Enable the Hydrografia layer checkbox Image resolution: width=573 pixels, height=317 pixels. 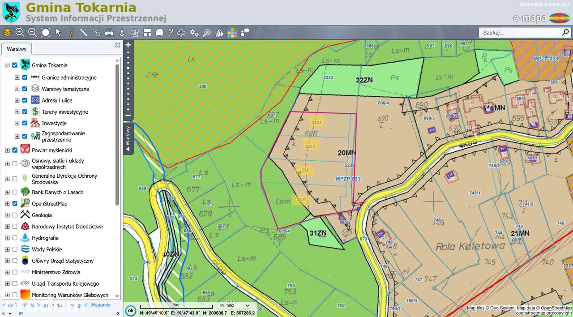pos(15,238)
